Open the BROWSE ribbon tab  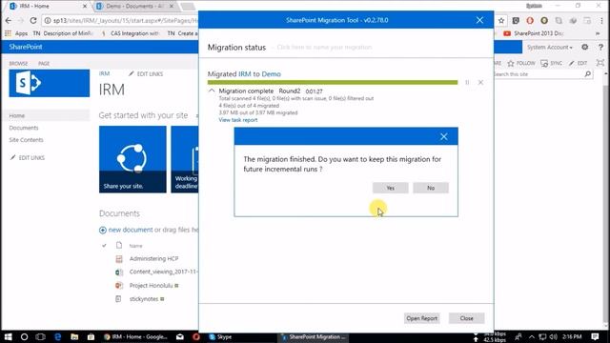[x=18, y=64]
